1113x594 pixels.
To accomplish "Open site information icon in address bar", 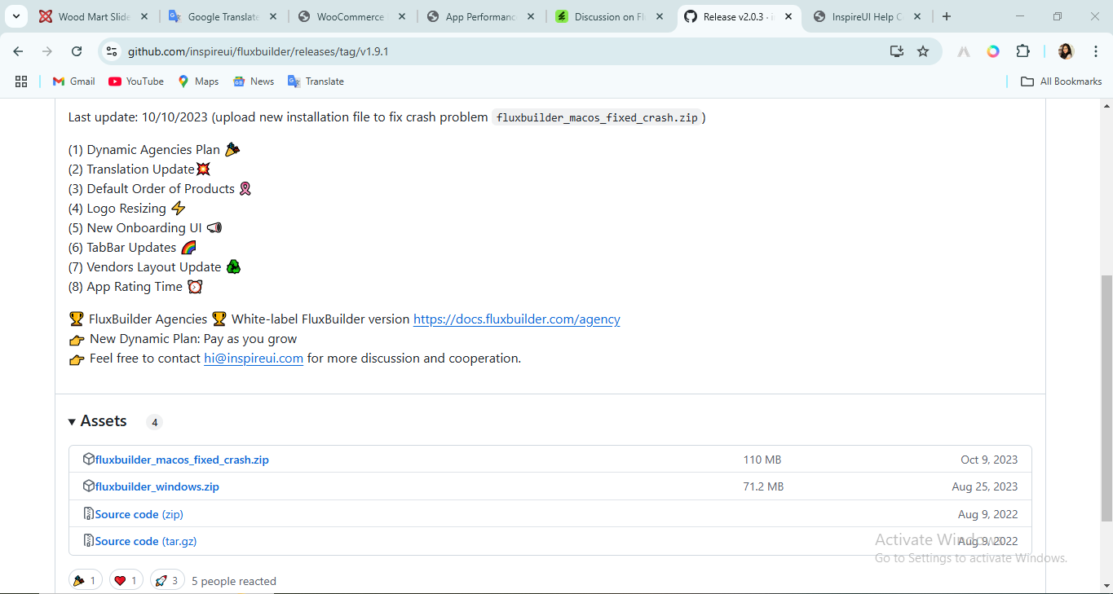I will 113,51.
